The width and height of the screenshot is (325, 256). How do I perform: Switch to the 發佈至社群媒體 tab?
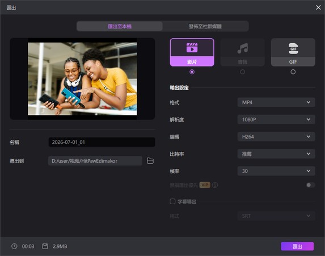tap(205, 26)
